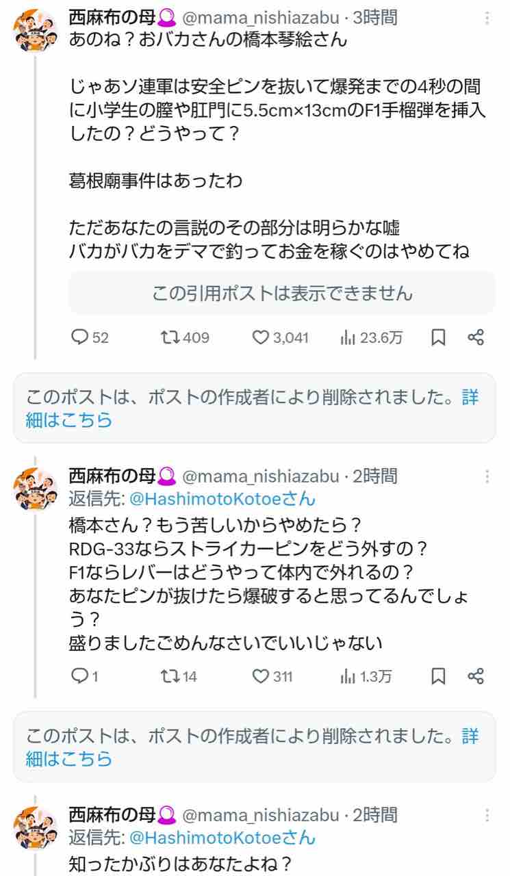Repost the first post with 409 reposts
This screenshot has height=876, width=510.
[x=185, y=337]
